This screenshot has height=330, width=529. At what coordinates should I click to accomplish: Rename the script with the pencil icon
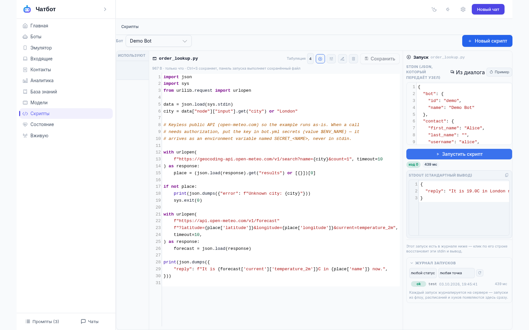[x=343, y=59]
